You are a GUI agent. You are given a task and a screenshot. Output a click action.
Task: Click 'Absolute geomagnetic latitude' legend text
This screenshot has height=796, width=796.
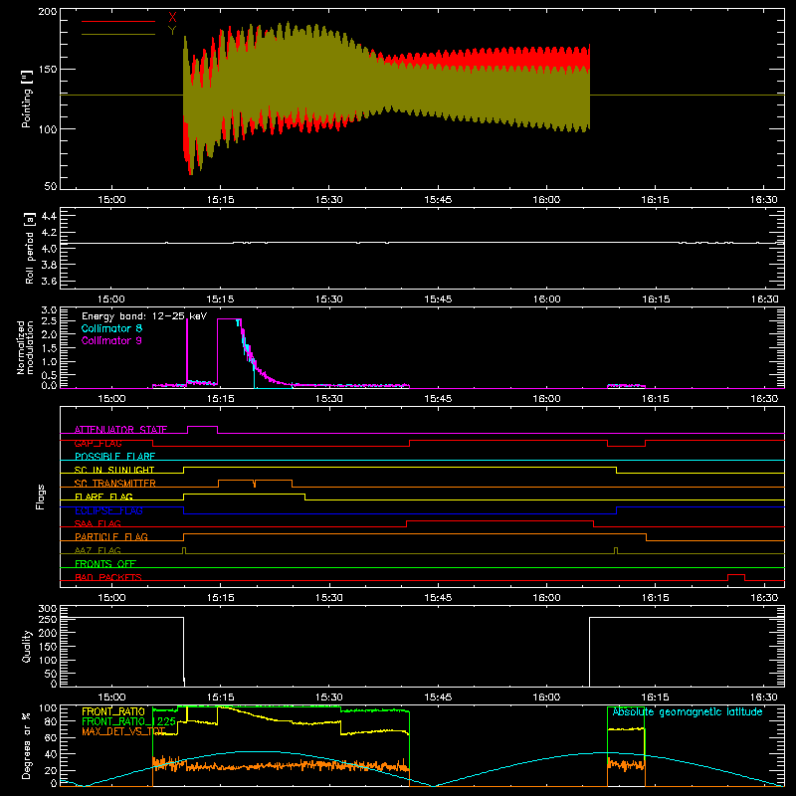(688, 711)
